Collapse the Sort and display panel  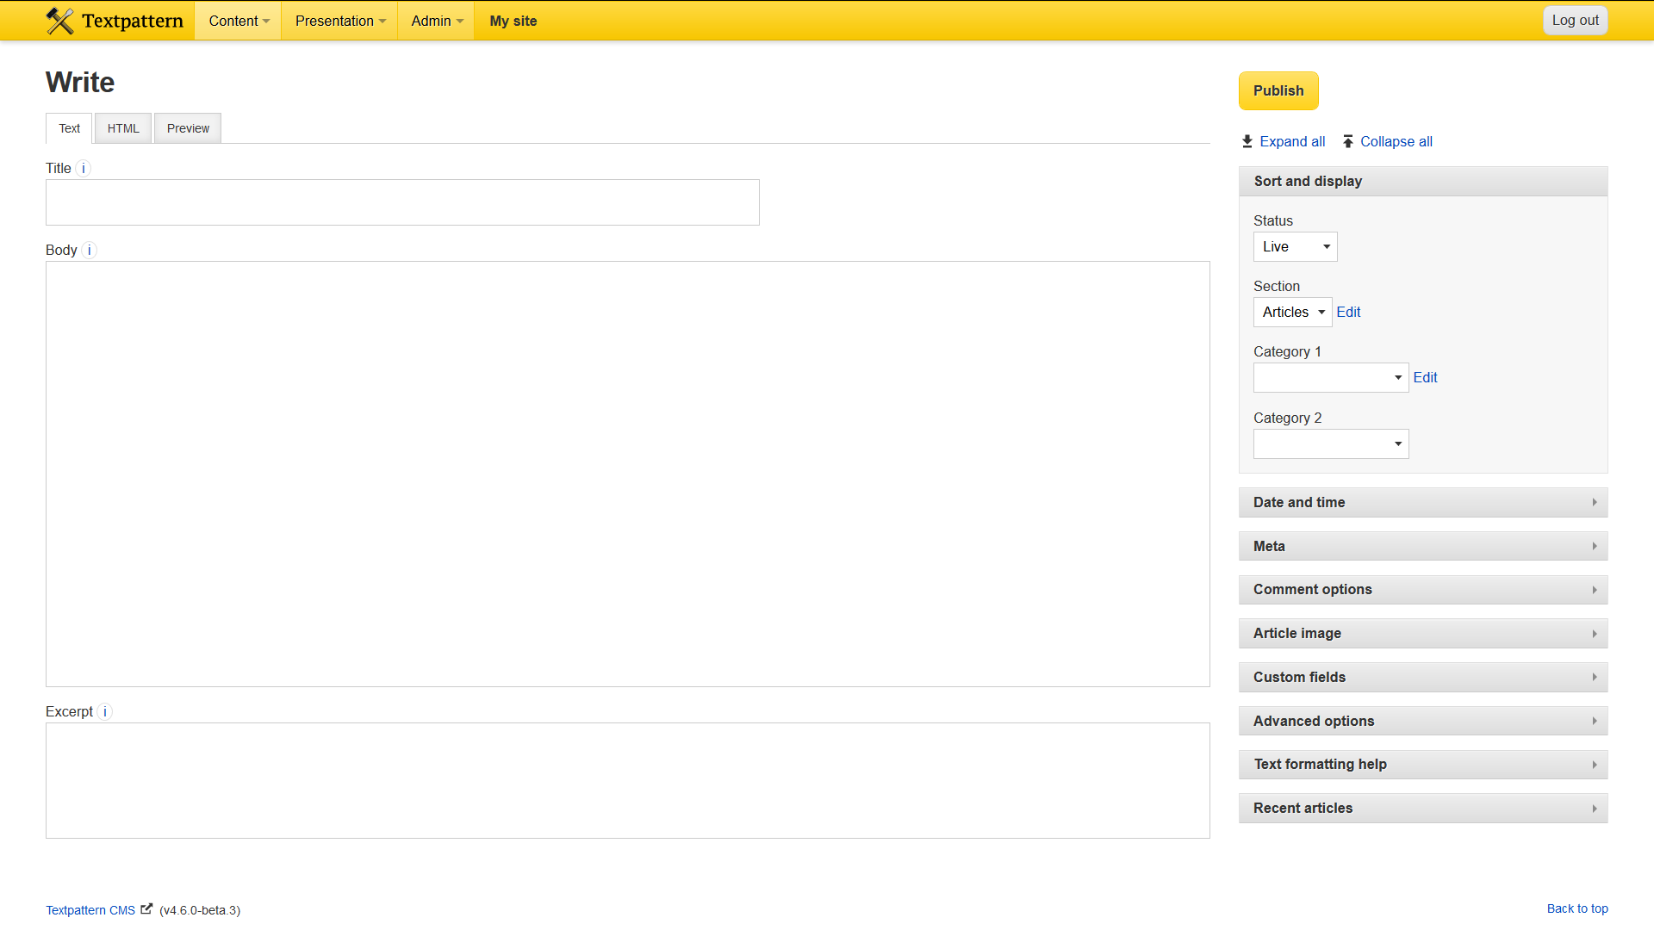[x=1423, y=181]
